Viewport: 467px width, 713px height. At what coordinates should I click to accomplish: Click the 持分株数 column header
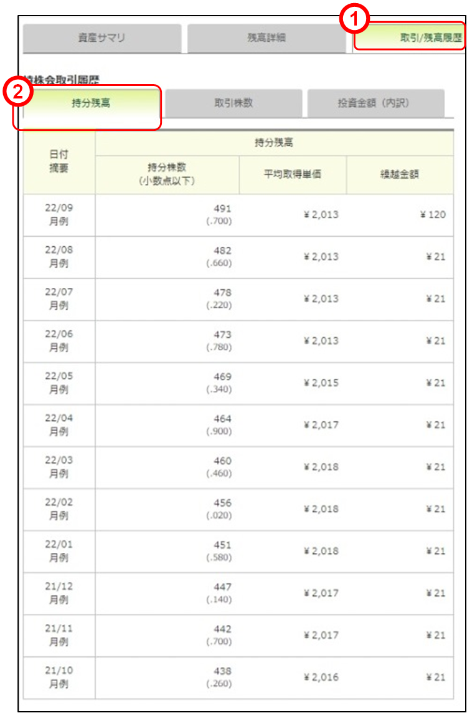[167, 174]
